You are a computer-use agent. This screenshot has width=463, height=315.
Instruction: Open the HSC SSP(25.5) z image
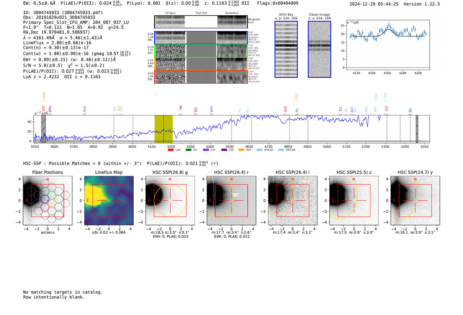pyautogui.click(x=354, y=201)
